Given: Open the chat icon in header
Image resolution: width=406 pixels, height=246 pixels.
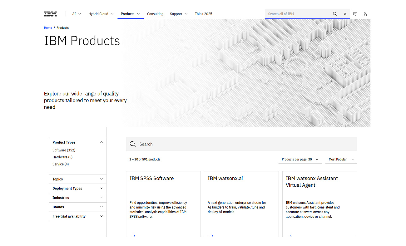Looking at the screenshot, I should pyautogui.click(x=355, y=14).
